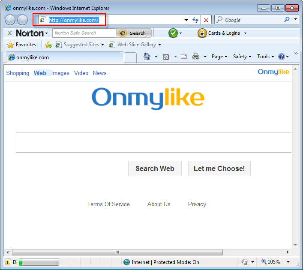Viewport: 303px width, 270px height.
Task: Open the Safety menu
Action: point(242,57)
